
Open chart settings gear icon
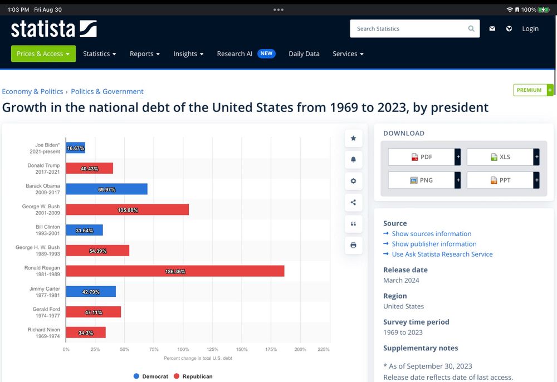point(354,181)
